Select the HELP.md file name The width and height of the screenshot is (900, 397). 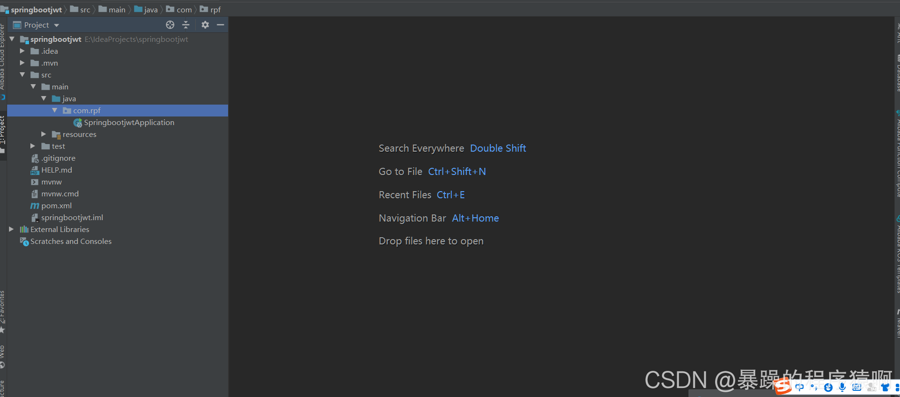(57, 170)
